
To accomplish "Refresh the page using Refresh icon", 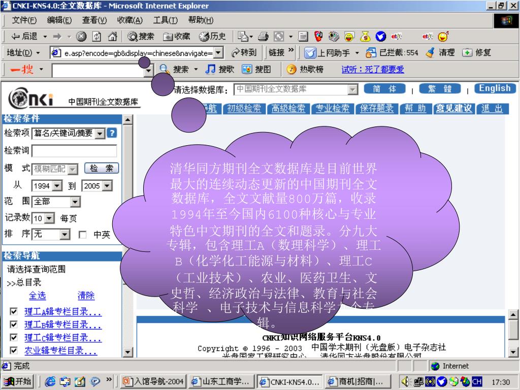I will [96, 36].
